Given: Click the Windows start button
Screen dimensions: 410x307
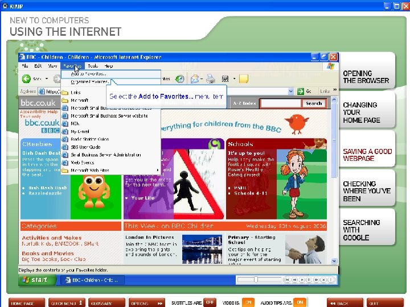Looking at the screenshot, I should pos(38,280).
